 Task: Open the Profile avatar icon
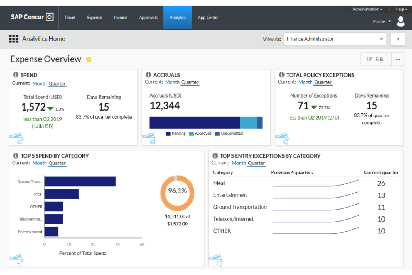click(400, 21)
